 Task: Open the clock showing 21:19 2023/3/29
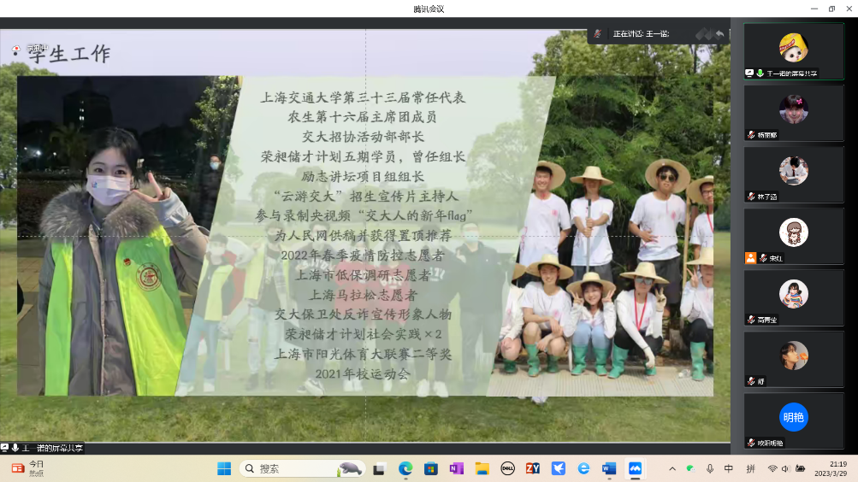[831, 468]
